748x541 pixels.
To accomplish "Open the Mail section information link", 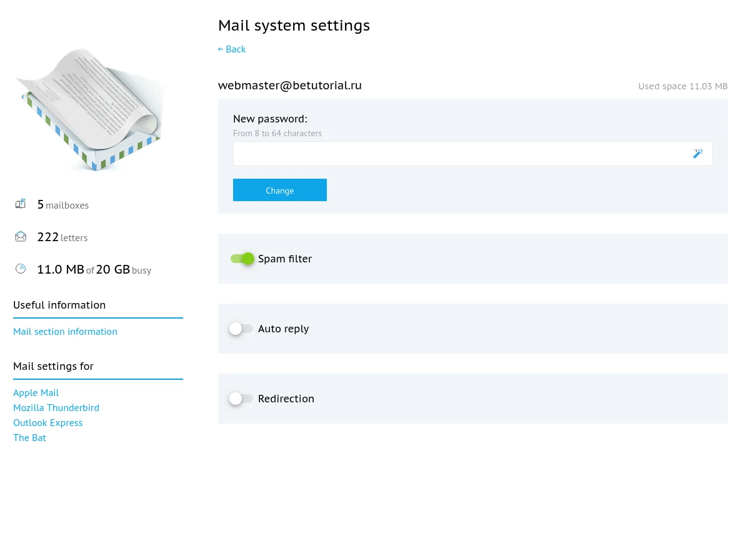I will pyautogui.click(x=65, y=332).
